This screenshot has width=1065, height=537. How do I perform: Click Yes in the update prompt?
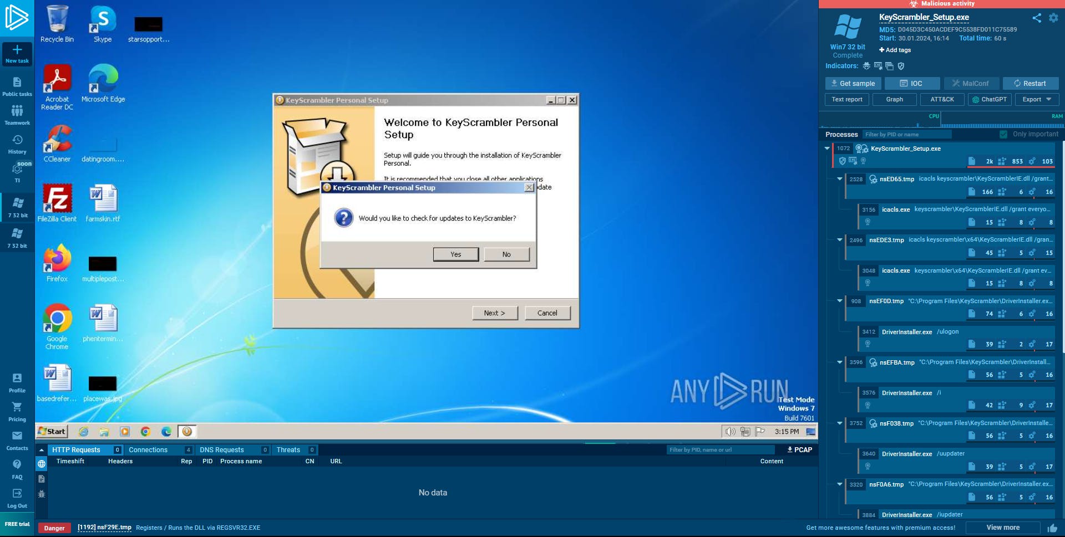tap(456, 254)
